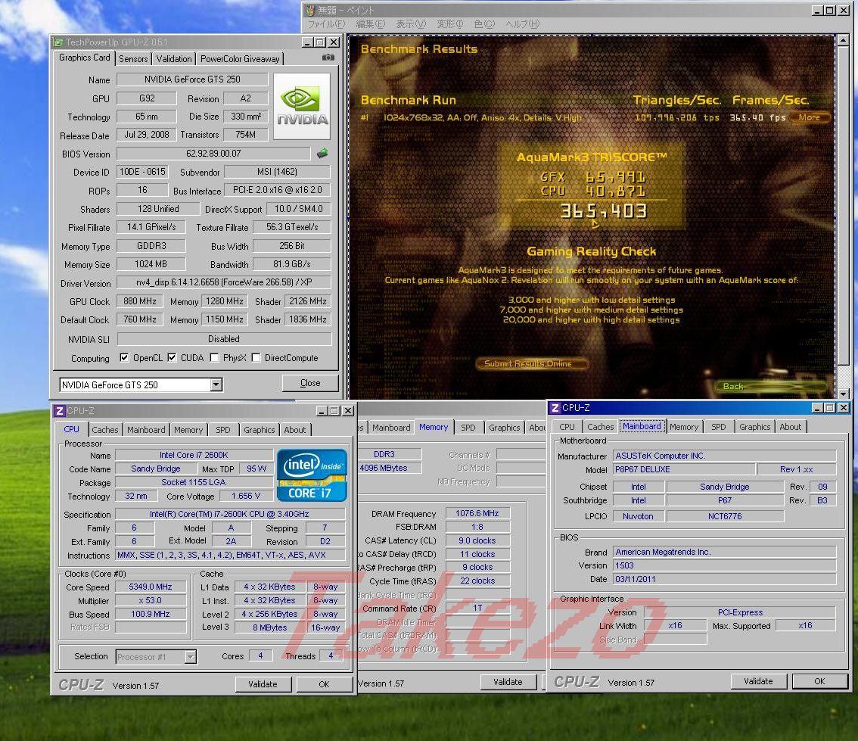This screenshot has height=741, width=858.
Task: Open the Validation tab in GPU-Z
Action: [174, 58]
